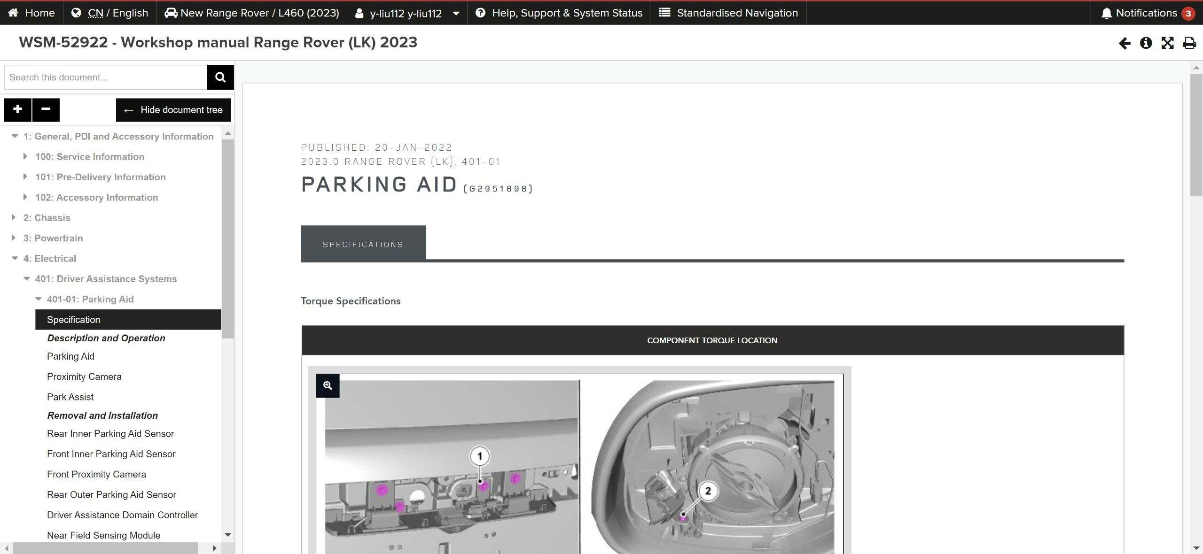Hide the document tree
The image size is (1203, 554).
pyautogui.click(x=172, y=110)
